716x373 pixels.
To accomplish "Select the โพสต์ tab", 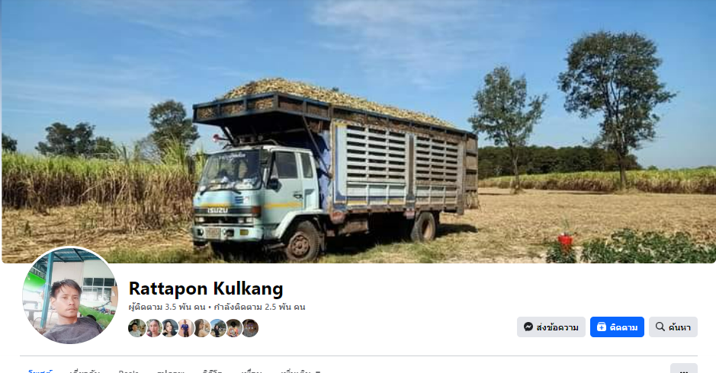I will coord(40,371).
